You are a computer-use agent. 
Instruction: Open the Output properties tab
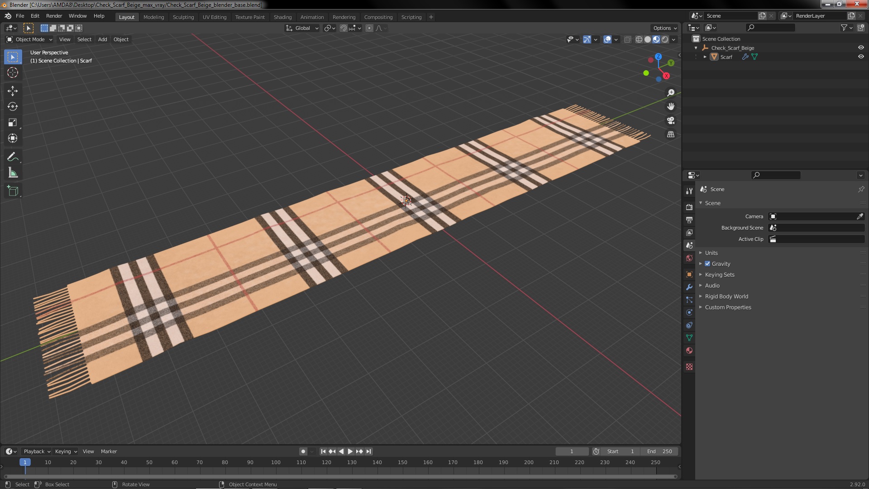689,220
